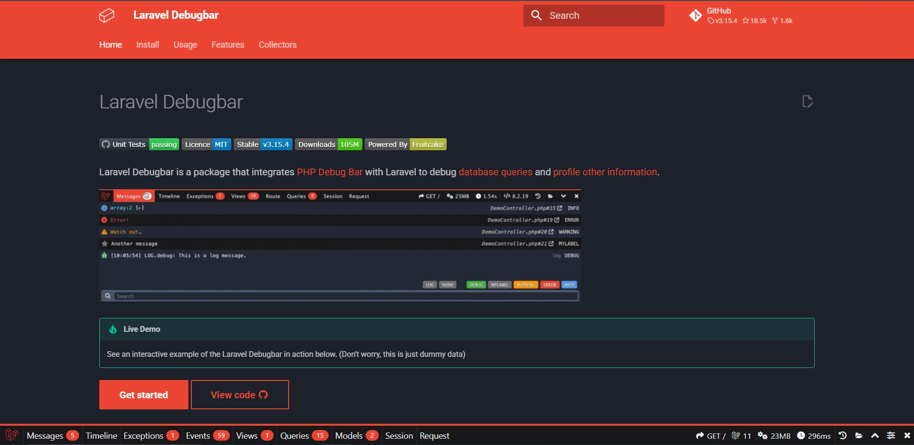914x445 pixels.
Task: Open the Exceptions debugbar tab
Action: coord(151,435)
